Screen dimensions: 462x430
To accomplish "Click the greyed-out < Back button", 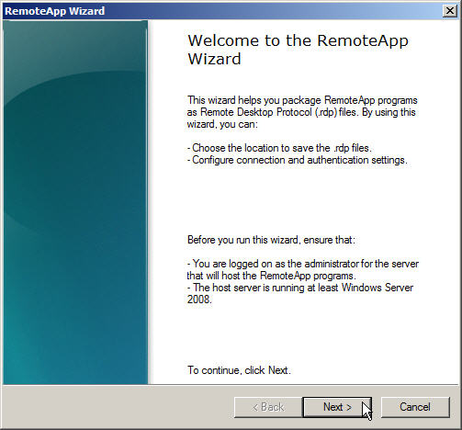I will point(268,407).
